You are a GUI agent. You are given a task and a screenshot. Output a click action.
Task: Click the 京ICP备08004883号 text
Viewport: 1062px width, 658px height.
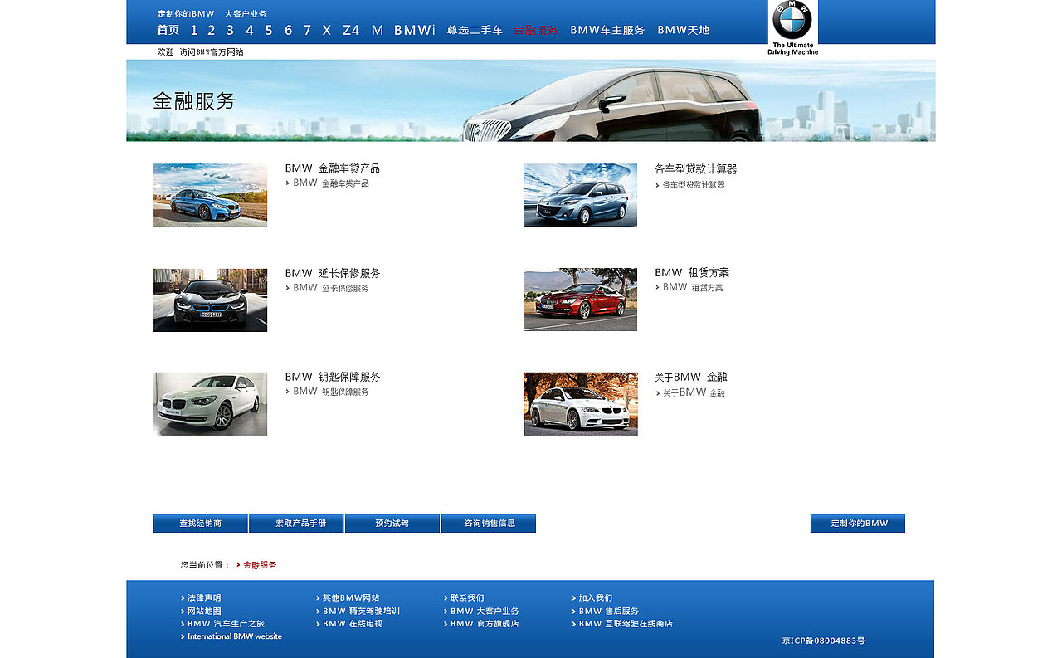point(823,641)
